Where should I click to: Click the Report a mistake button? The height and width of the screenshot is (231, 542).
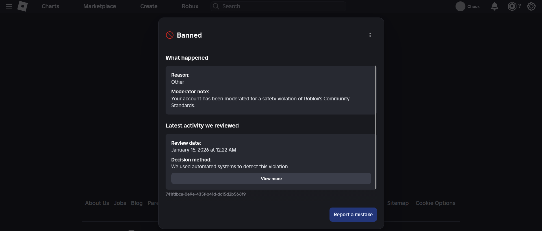click(x=353, y=215)
